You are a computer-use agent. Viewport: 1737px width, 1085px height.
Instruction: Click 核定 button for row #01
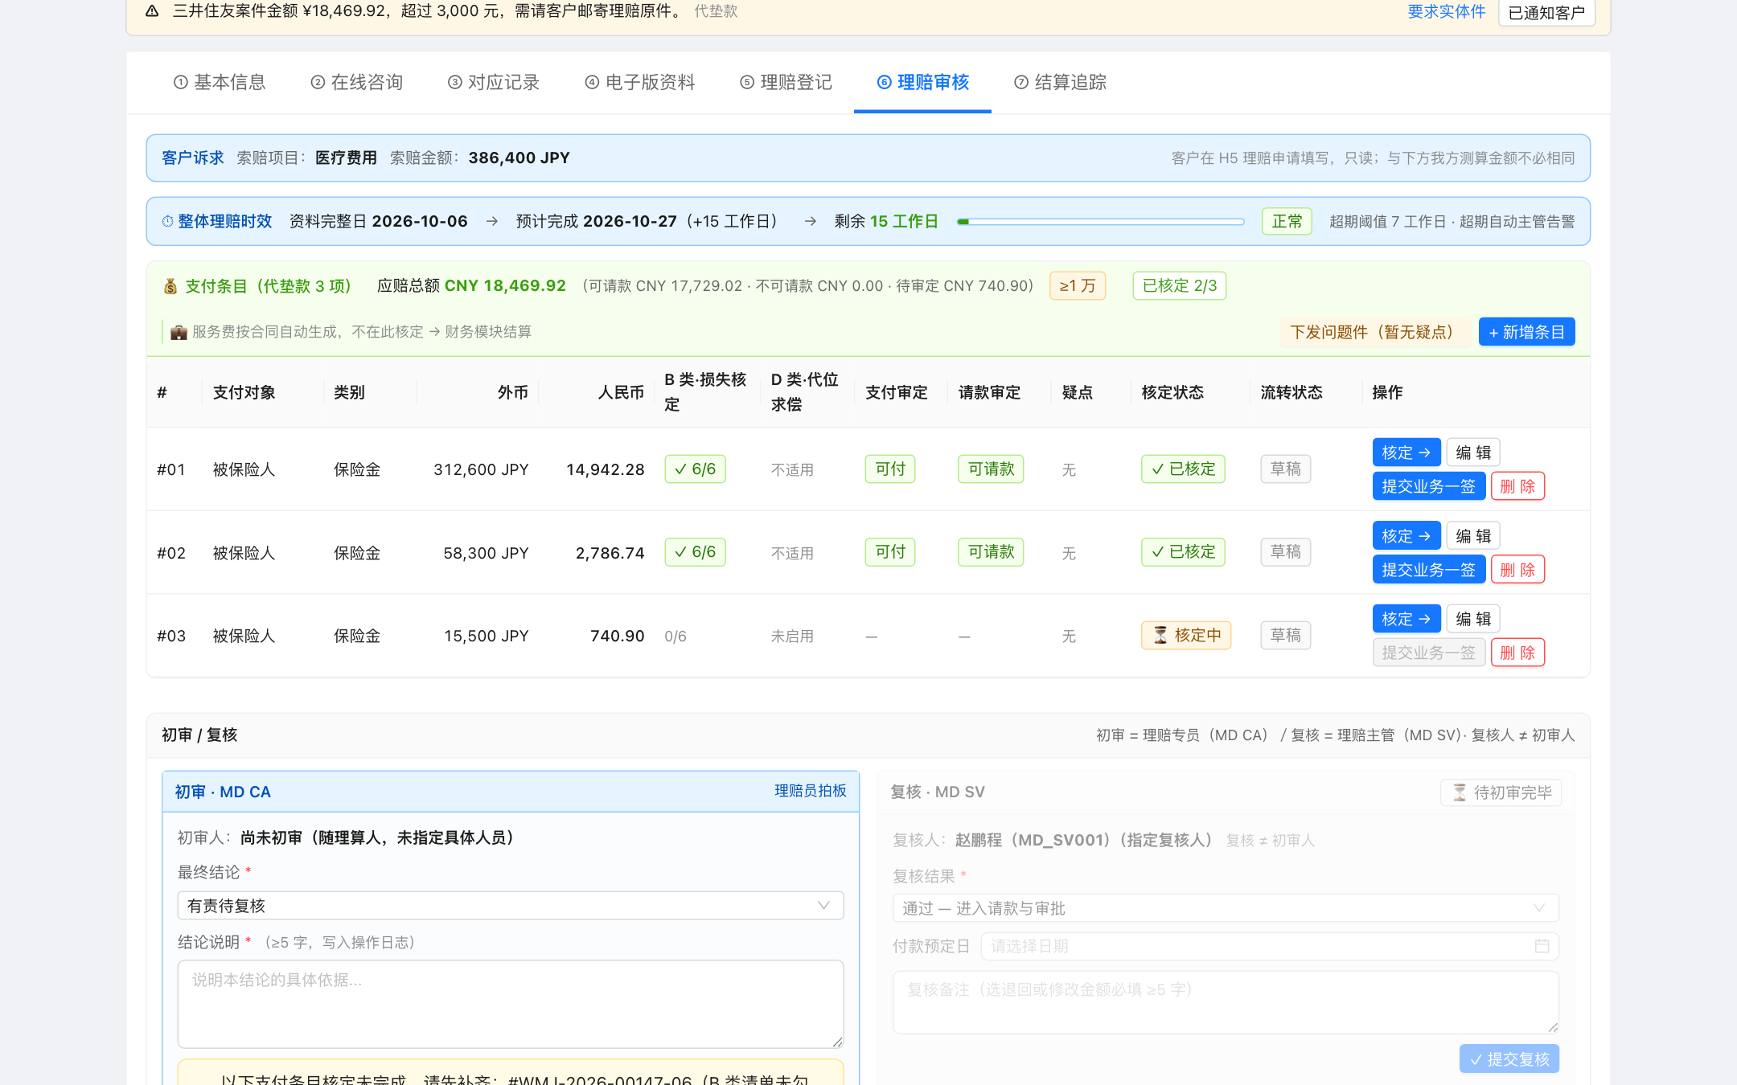(x=1406, y=452)
